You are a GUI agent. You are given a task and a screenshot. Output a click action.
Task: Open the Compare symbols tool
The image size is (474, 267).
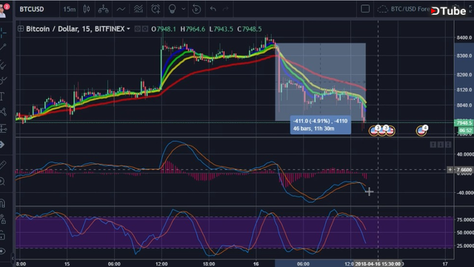[103, 10]
